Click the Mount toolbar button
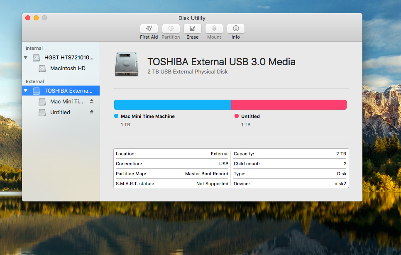Image resolution: width=401 pixels, height=255 pixels. tap(214, 28)
